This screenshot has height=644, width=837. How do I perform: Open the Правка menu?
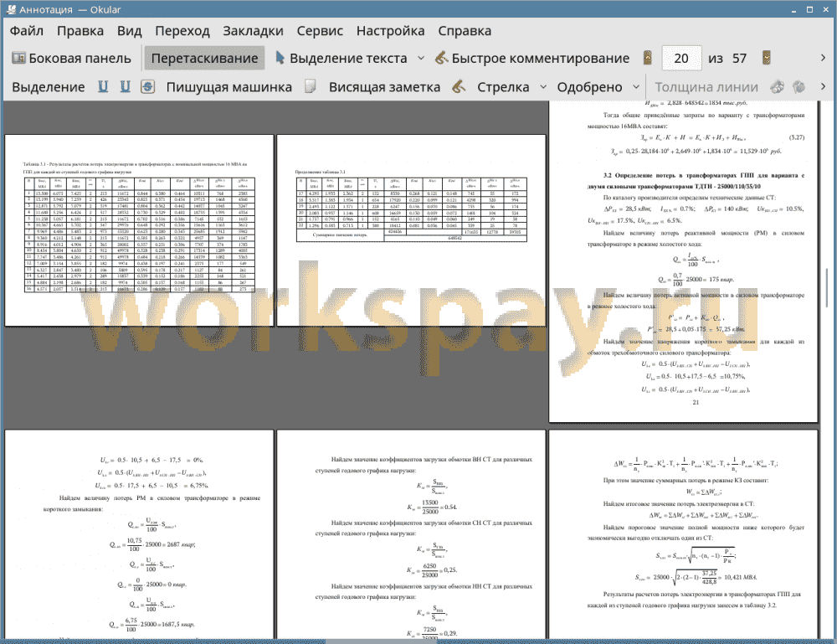(80, 31)
